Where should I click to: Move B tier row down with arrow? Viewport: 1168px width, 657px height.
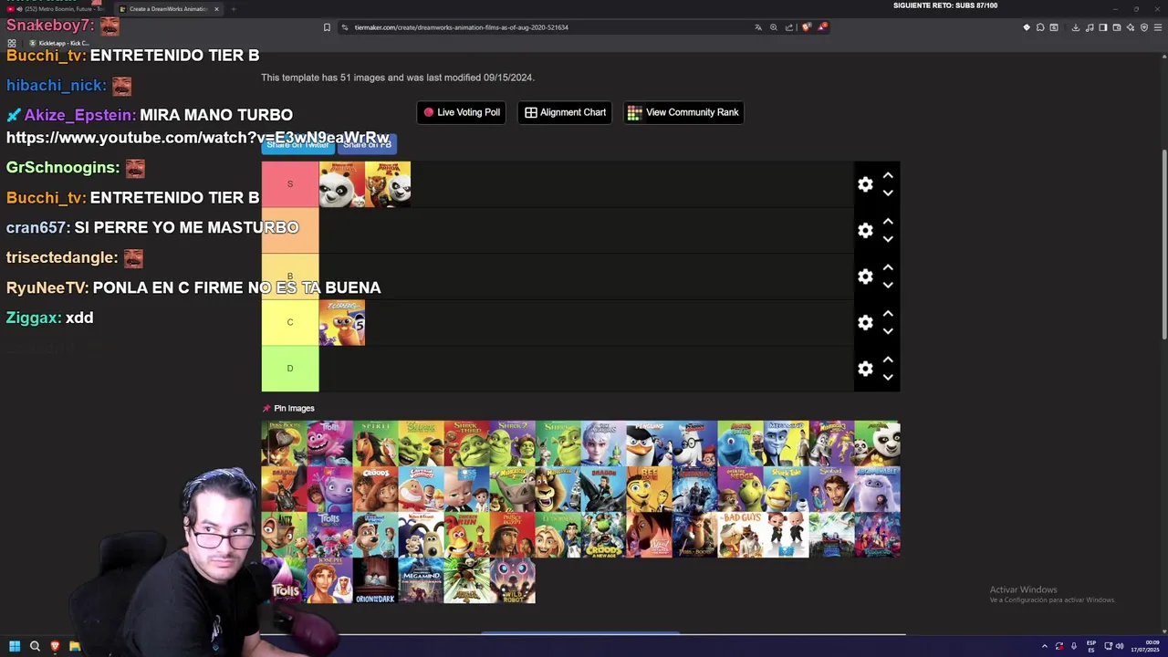(x=888, y=286)
